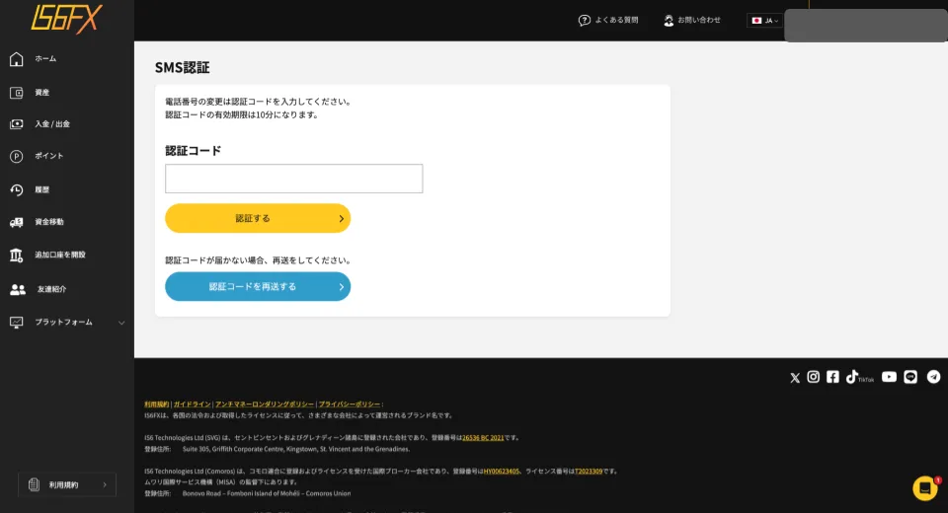Open the Instagram icon in footer
Viewport: 948px width, 513px height.
click(813, 377)
